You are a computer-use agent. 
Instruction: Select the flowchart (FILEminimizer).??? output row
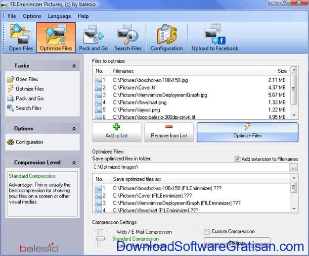(191, 210)
